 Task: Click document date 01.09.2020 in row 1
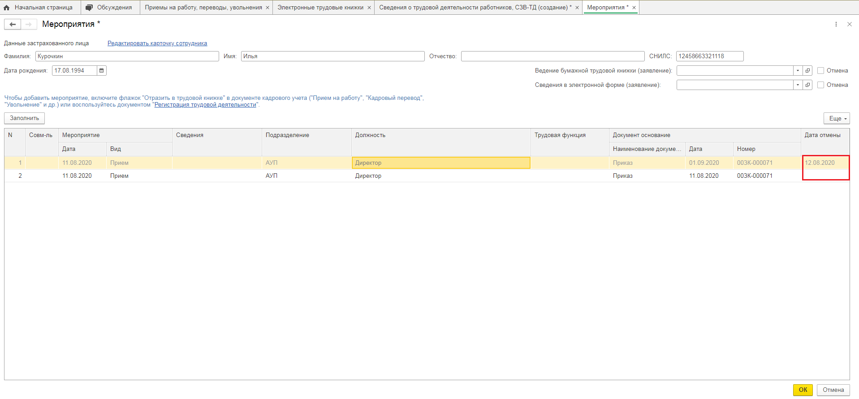(x=709, y=163)
